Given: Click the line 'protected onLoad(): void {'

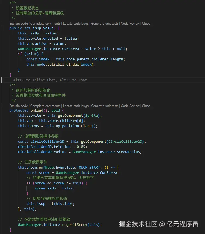Looking at the screenshot, I should tap(37, 110).
